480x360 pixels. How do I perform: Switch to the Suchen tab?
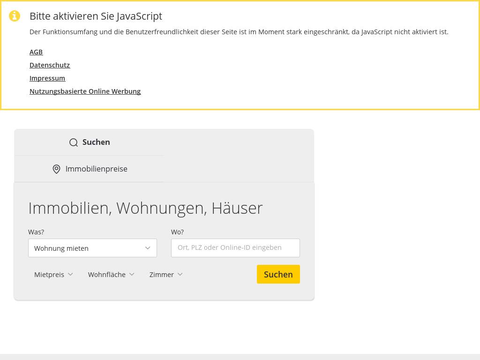[90, 142]
